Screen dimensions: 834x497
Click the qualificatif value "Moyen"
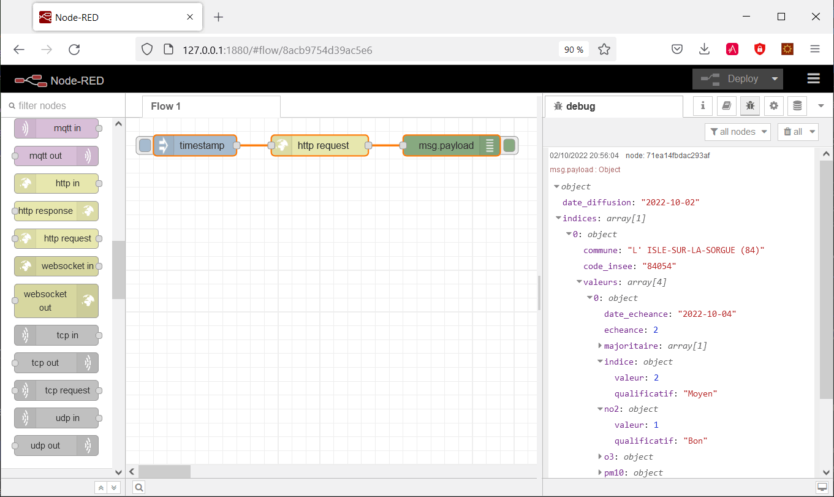pos(700,393)
